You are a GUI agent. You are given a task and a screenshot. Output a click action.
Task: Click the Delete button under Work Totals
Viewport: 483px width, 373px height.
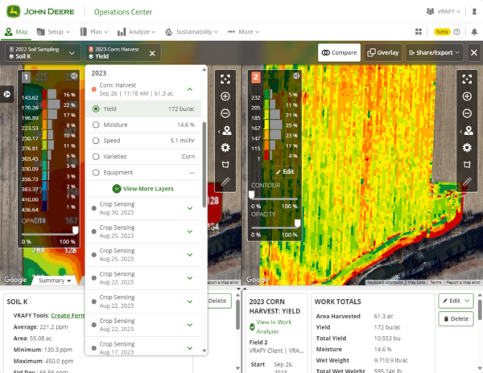click(x=456, y=319)
